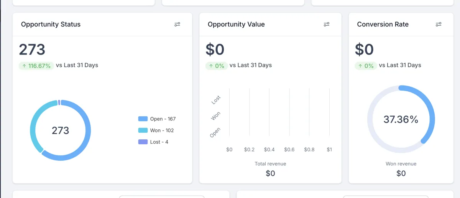Screen dimensions: 460x198
Task: Click the cyan Won legend color swatch
Action: [x=143, y=130]
